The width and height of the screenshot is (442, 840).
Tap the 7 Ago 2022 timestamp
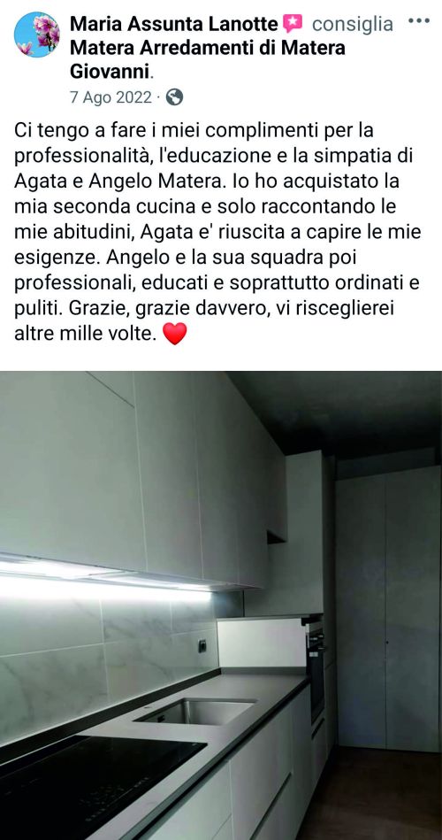pyautogui.click(x=110, y=97)
